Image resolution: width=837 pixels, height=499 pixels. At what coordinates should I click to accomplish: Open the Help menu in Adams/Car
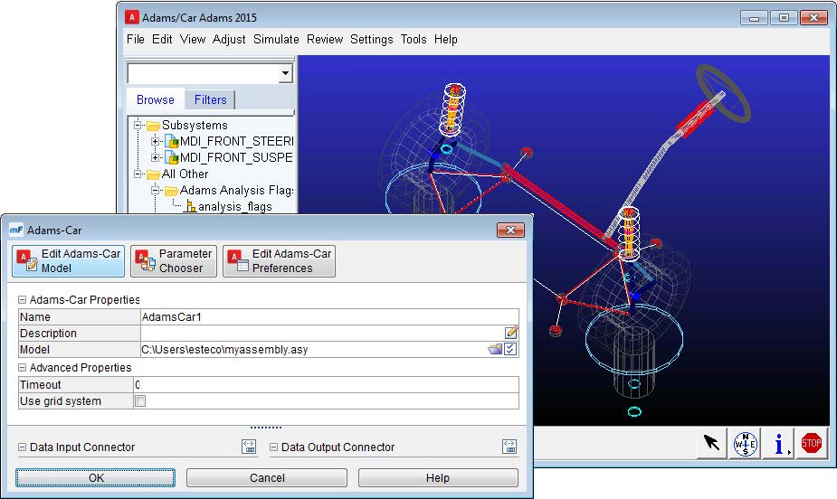point(446,40)
